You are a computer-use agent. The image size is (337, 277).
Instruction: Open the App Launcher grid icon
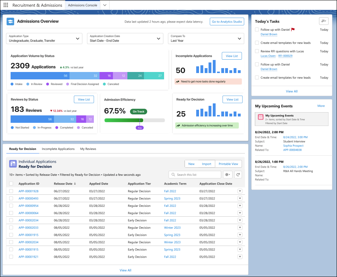[x=6, y=5]
